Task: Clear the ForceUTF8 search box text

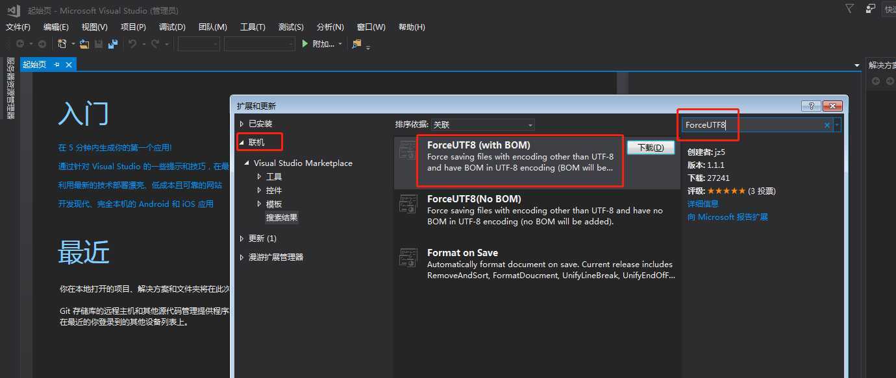Action: point(827,125)
